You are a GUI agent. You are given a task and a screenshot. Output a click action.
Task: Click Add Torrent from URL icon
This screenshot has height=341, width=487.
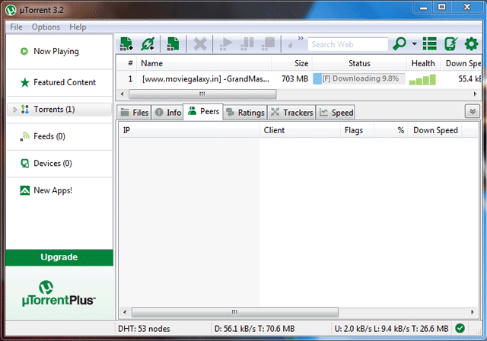coord(148,44)
